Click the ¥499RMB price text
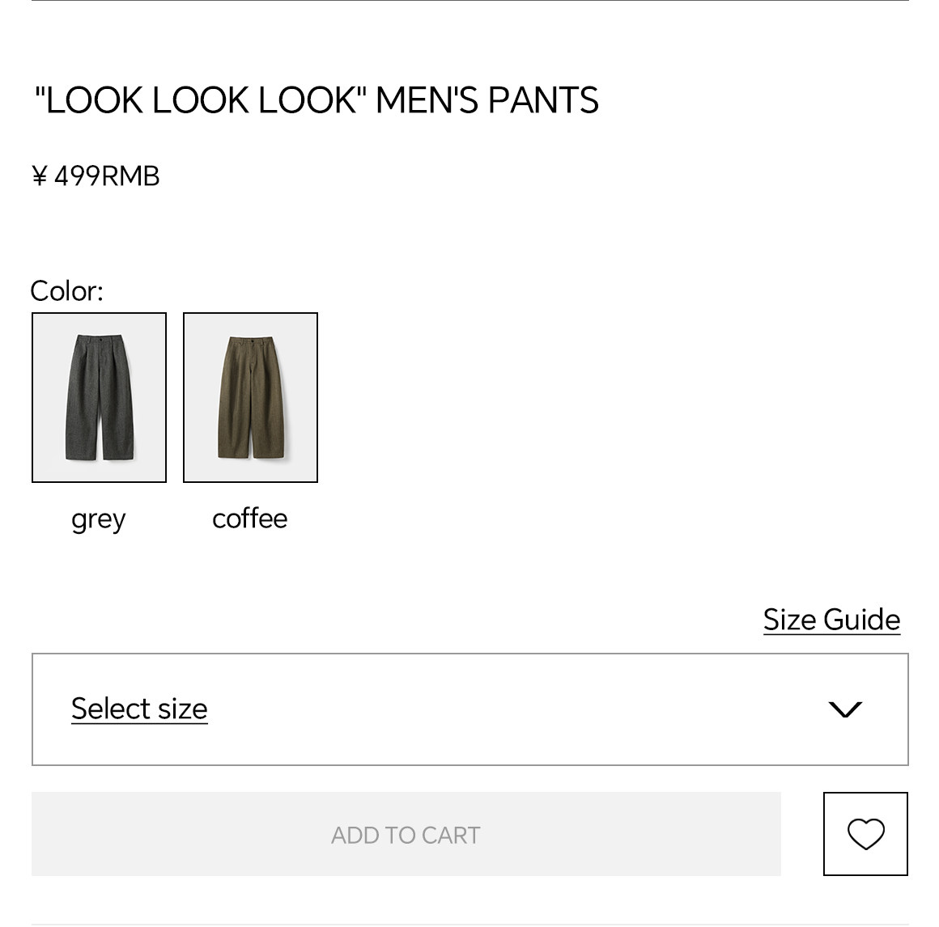This screenshot has height=927, width=939. [96, 176]
